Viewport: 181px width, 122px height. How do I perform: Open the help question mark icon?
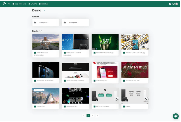[x=170, y=4]
